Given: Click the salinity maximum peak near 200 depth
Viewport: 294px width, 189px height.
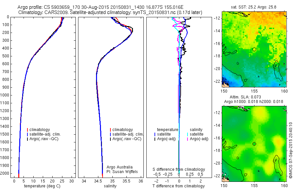Looking at the screenshot, I should pyautogui.click(x=132, y=31).
